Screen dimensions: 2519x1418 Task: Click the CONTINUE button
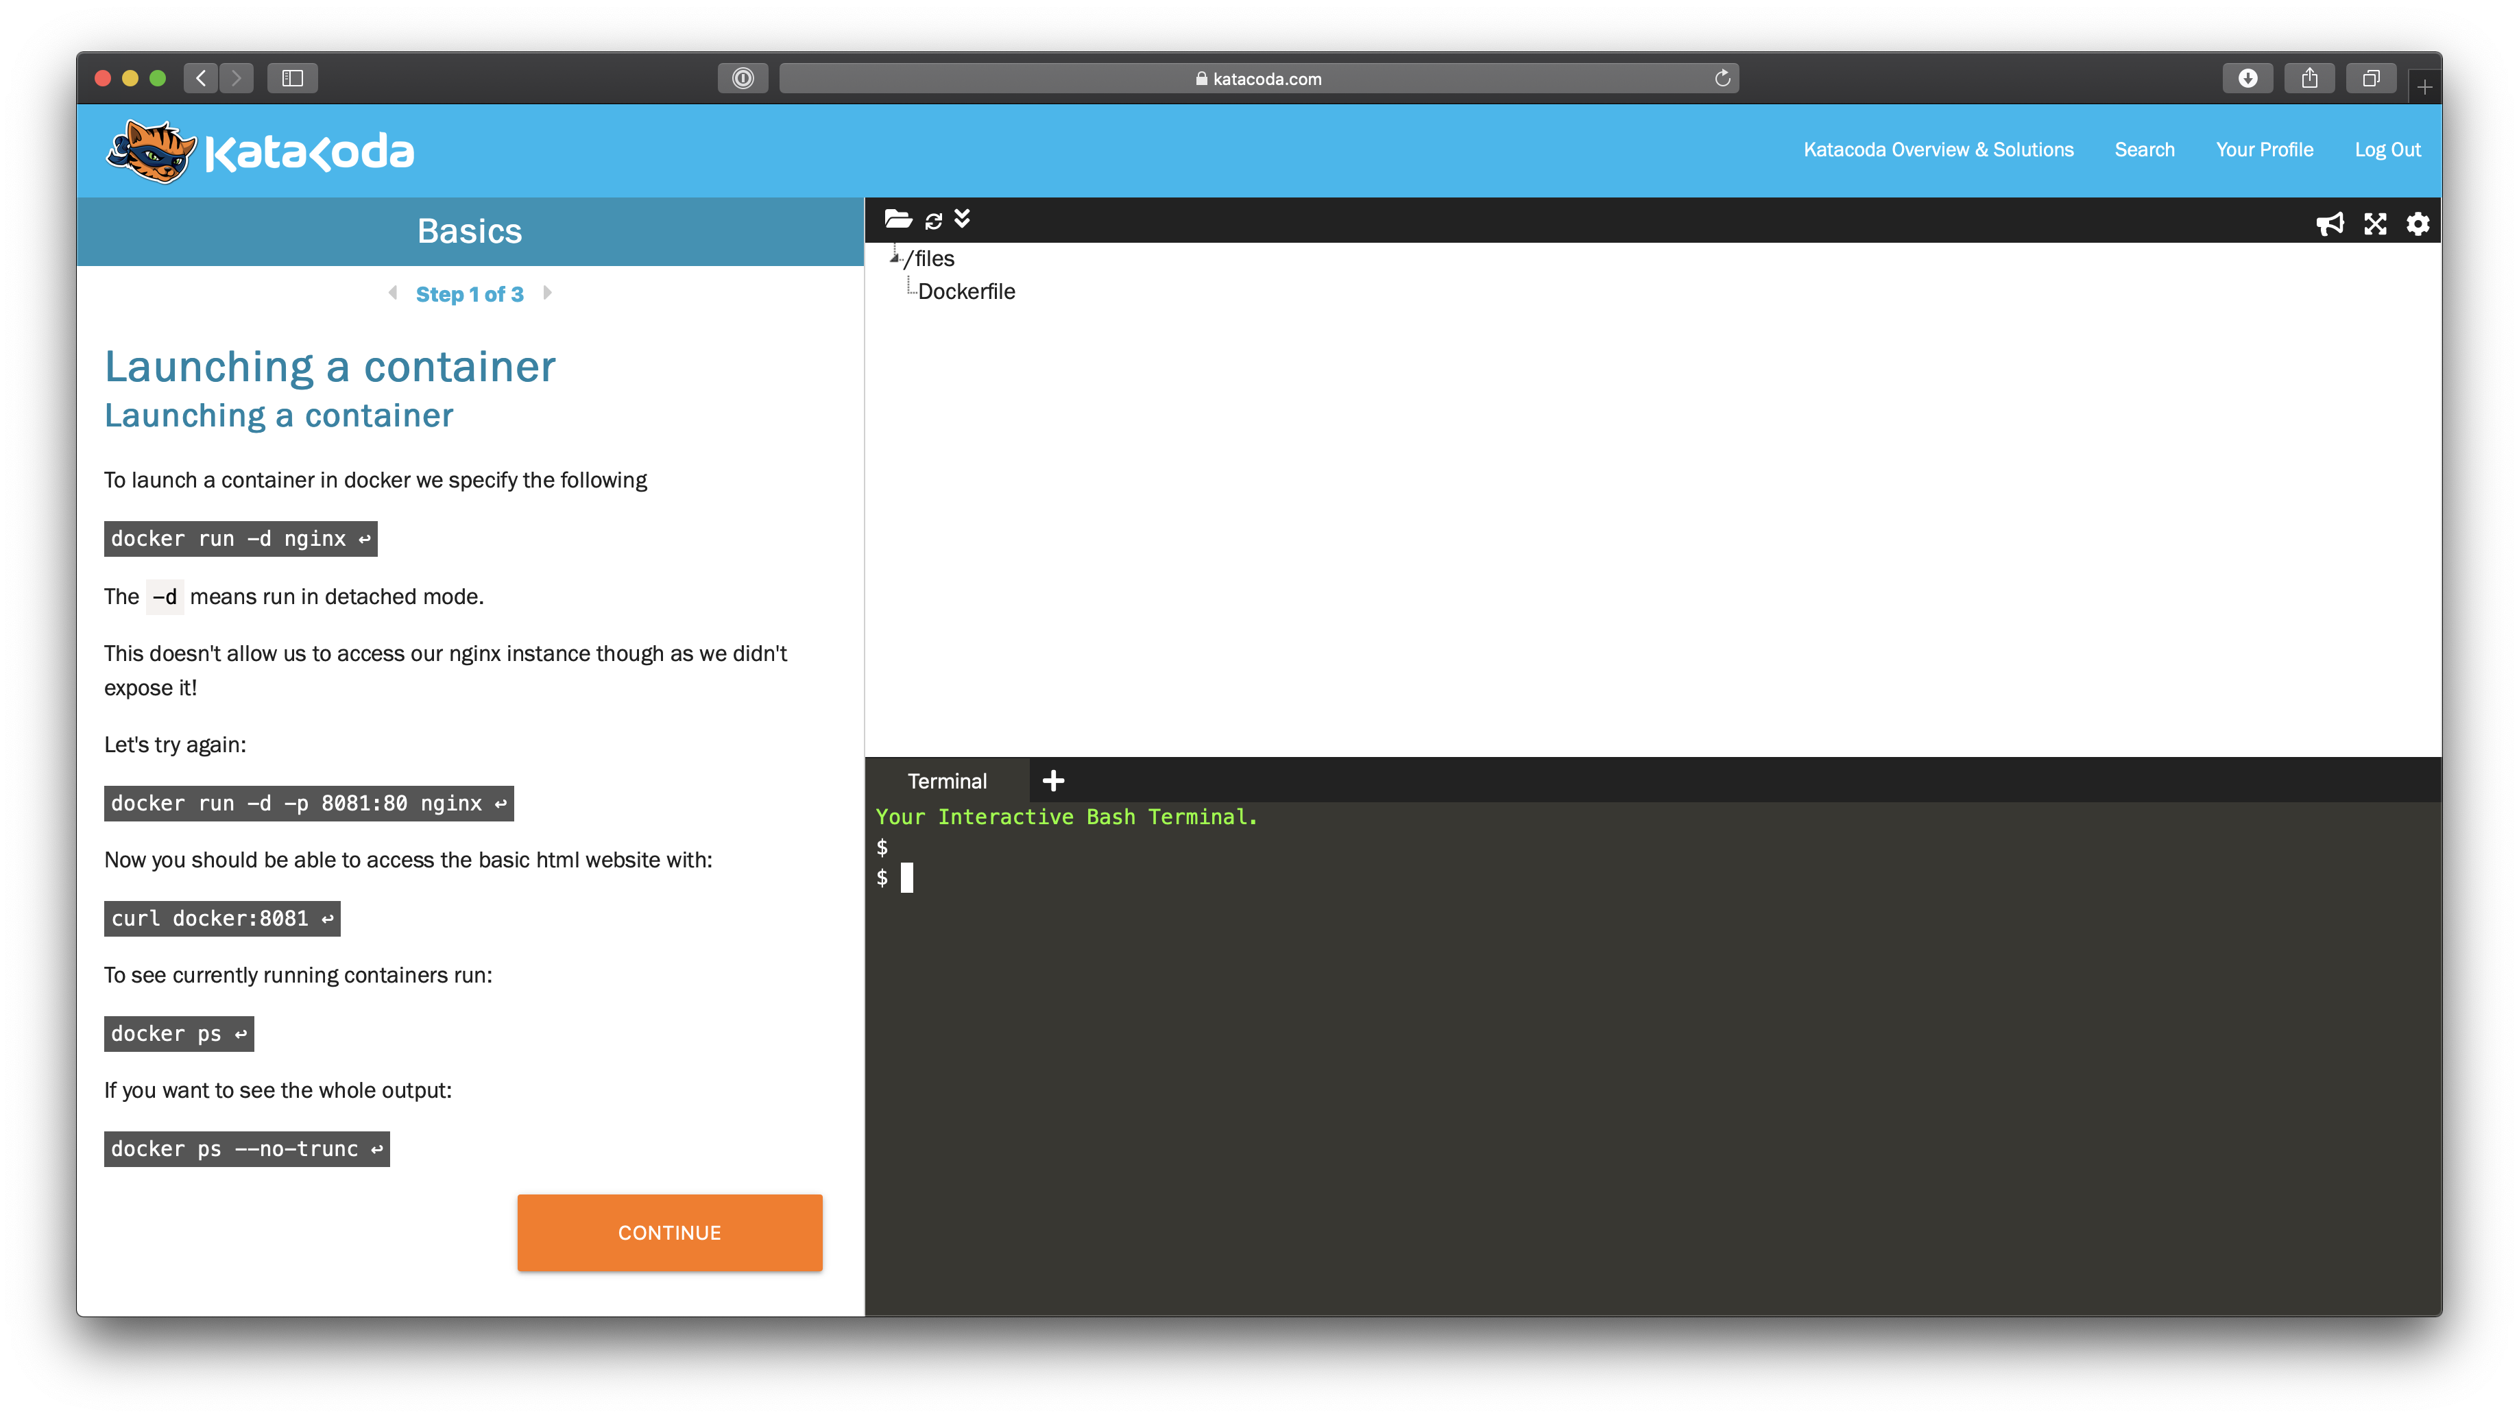[x=670, y=1233]
